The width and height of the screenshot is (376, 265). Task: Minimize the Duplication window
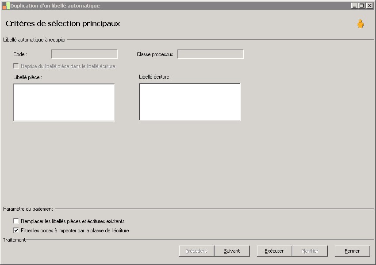[354, 5]
